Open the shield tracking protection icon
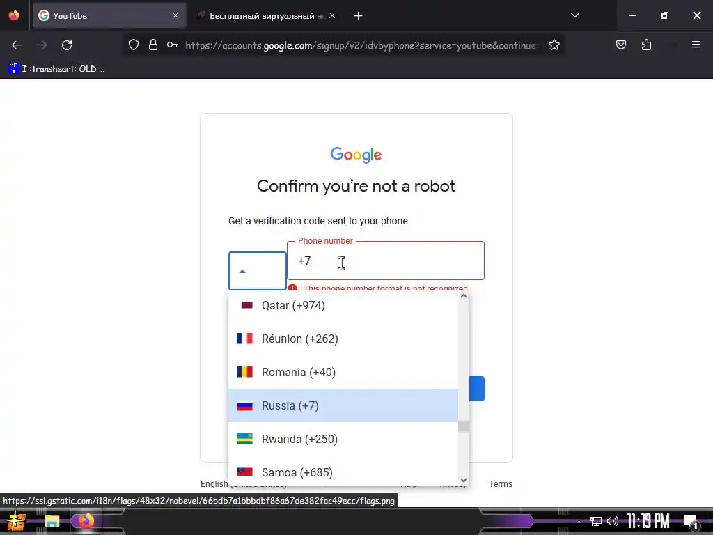The height and width of the screenshot is (535, 713). 133,45
